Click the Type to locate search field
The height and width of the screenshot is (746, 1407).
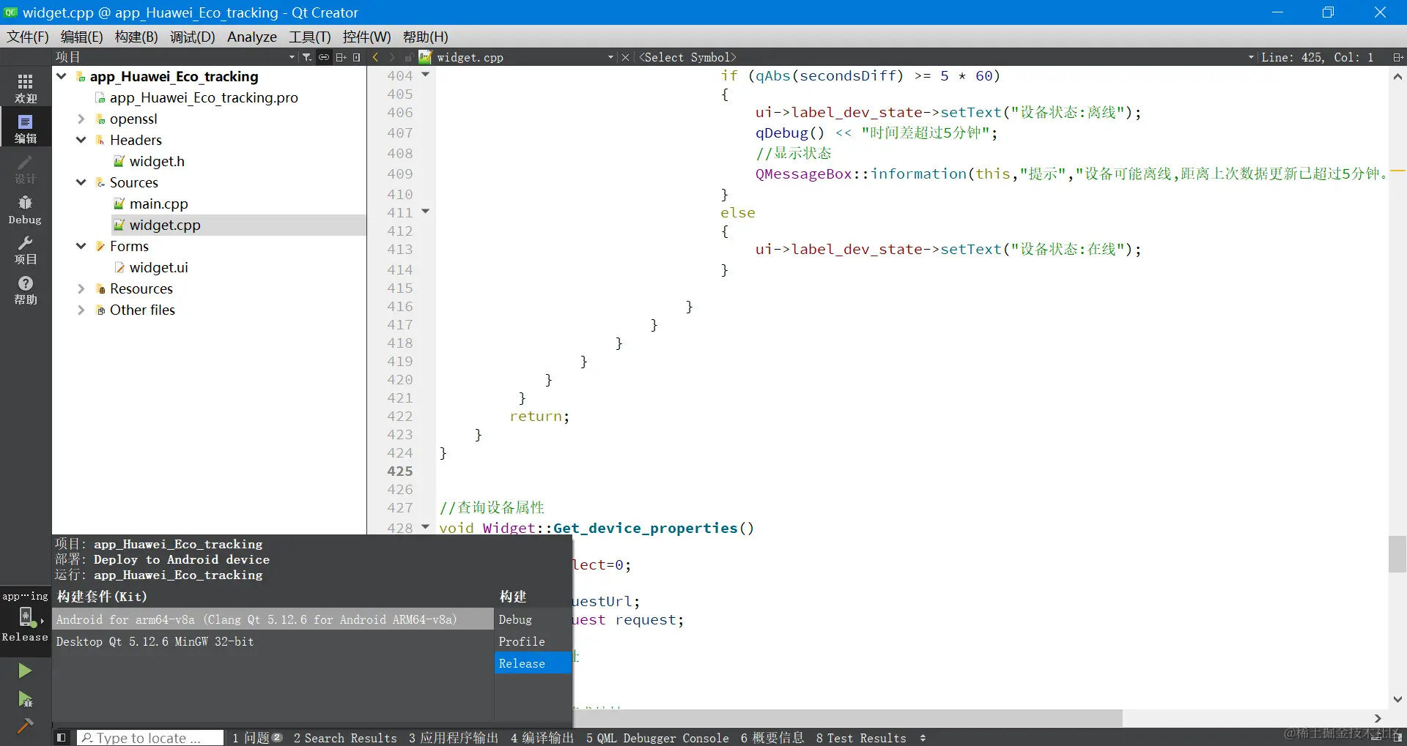pyautogui.click(x=150, y=738)
